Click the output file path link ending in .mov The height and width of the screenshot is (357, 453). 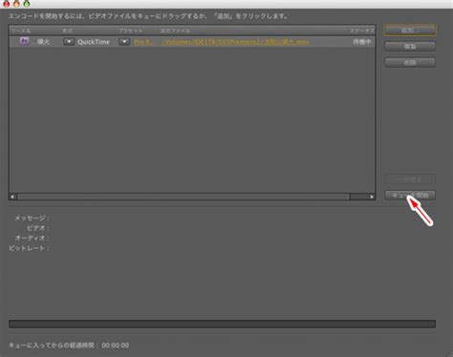[235, 42]
